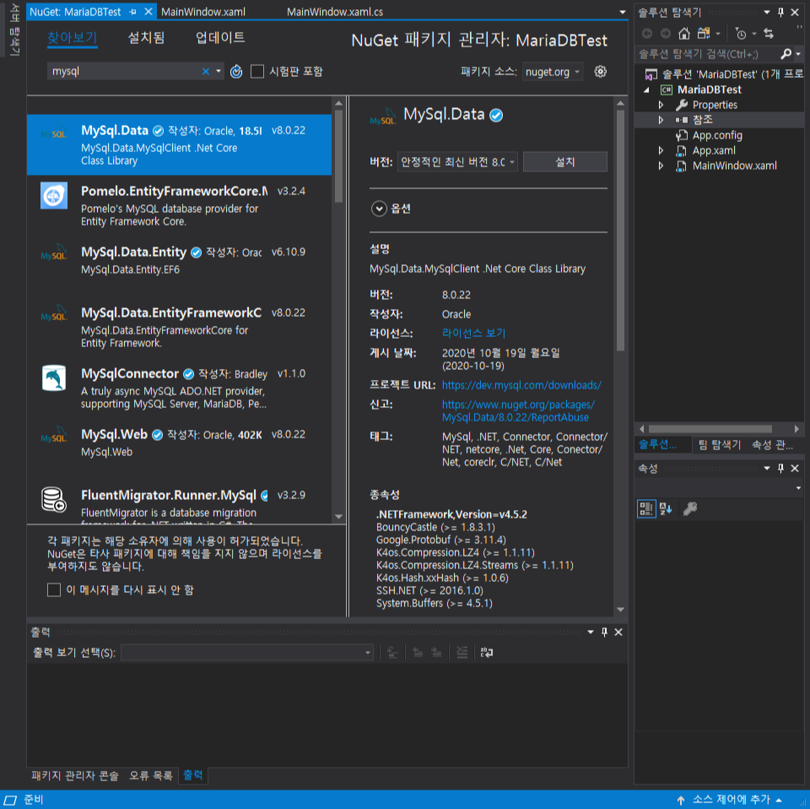
Task: Click the forward arrow in Solution Explorer toolbar
Action: pos(666,34)
